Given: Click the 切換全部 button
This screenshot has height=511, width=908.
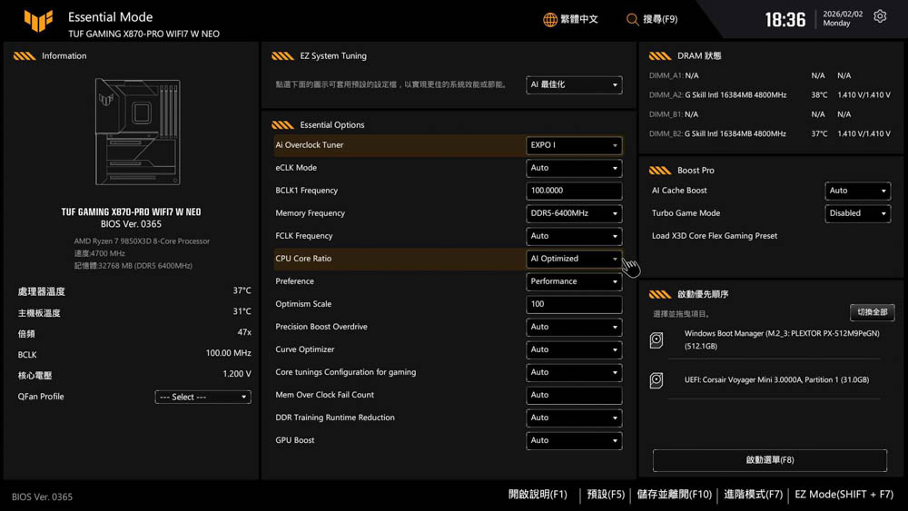Looking at the screenshot, I should point(871,312).
